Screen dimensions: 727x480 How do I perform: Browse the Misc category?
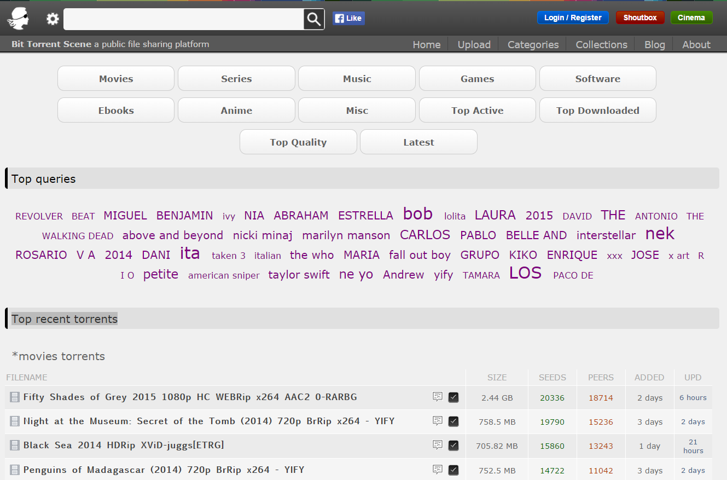pyautogui.click(x=357, y=110)
